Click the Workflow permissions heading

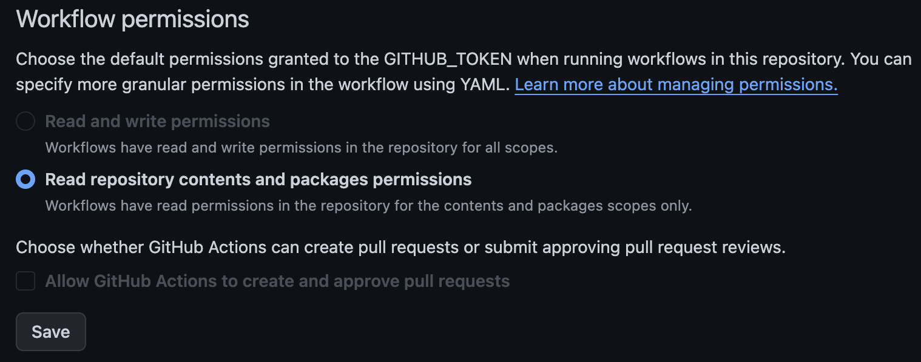132,19
